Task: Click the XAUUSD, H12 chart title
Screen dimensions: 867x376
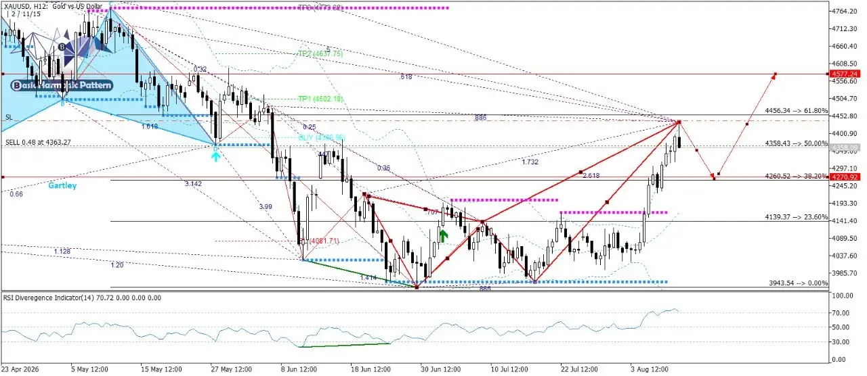Action: [55, 5]
